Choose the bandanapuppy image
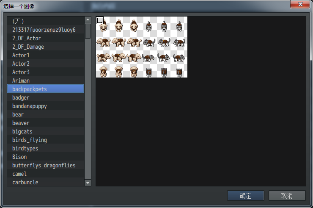The height and width of the screenshot is (208, 313). 46,106
